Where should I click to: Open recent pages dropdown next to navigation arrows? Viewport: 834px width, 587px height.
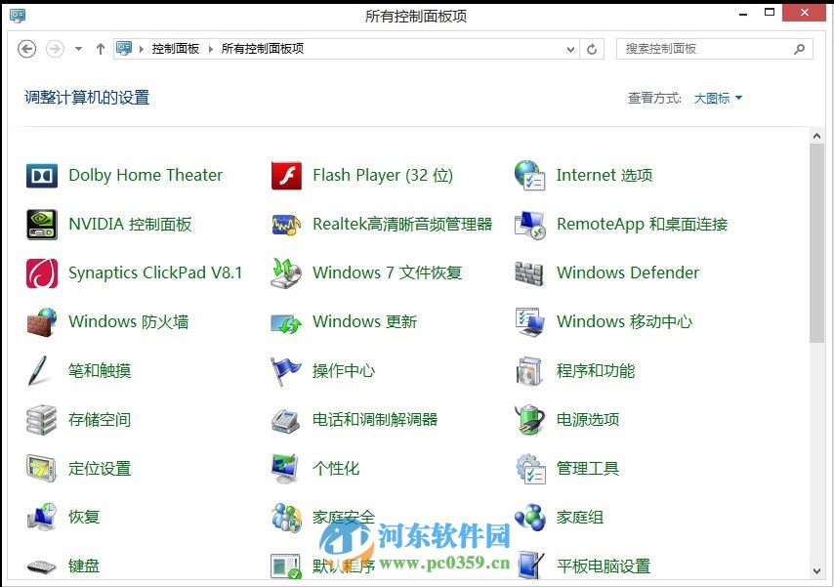point(75,48)
